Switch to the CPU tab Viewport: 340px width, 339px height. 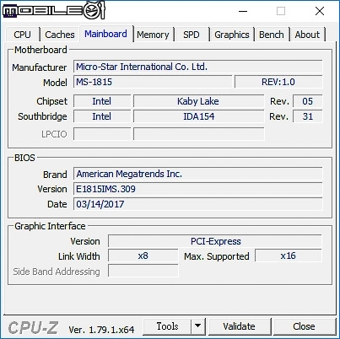coord(22,35)
